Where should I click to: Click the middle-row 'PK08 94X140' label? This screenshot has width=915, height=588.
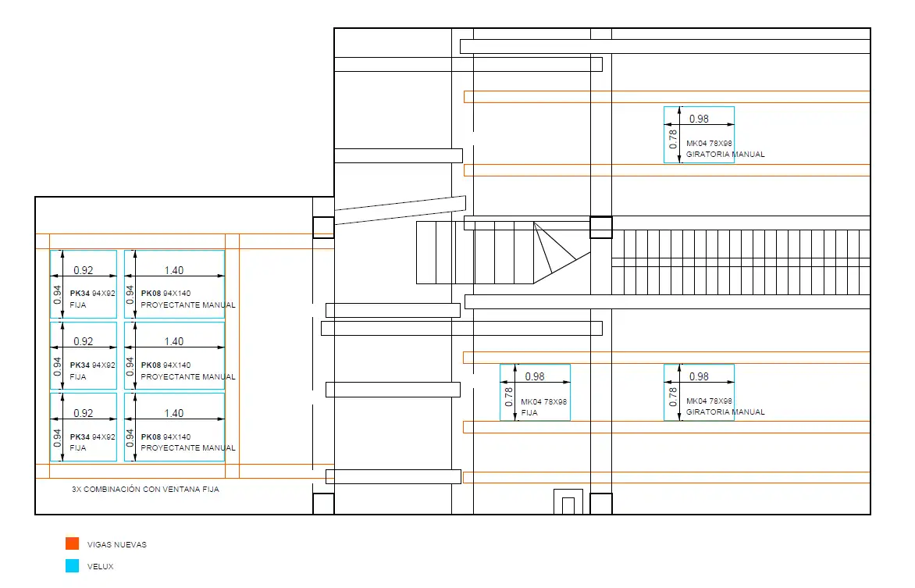[166, 365]
